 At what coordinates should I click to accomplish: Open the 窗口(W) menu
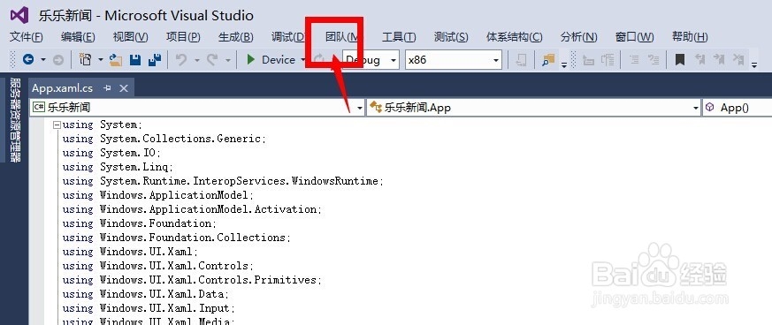click(x=635, y=37)
